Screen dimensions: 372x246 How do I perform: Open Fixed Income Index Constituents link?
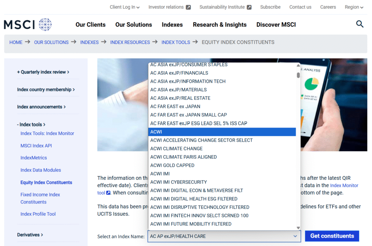tap(40, 198)
